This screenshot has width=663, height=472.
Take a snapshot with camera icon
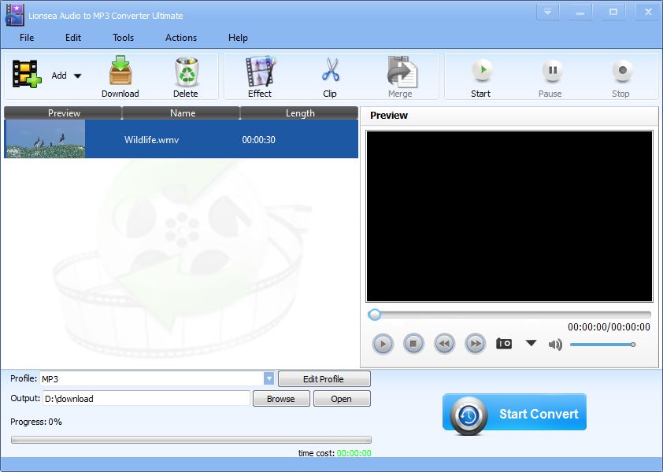tap(504, 344)
